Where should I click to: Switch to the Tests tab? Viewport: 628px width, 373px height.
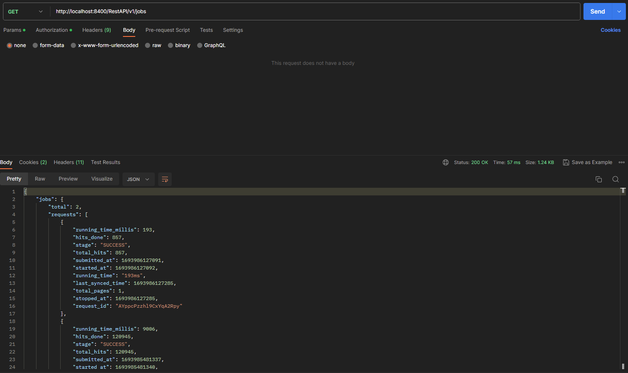point(207,30)
